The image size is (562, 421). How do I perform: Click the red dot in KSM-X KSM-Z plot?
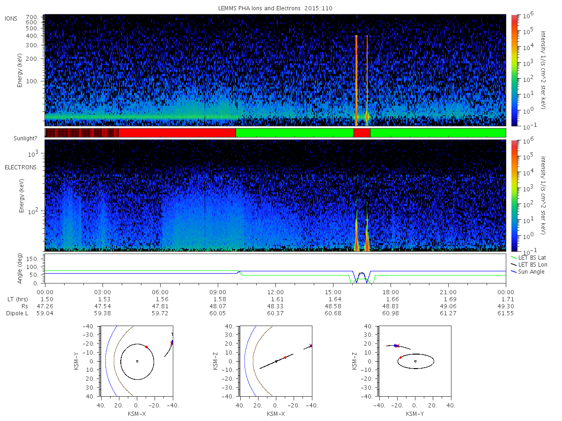coord(285,357)
